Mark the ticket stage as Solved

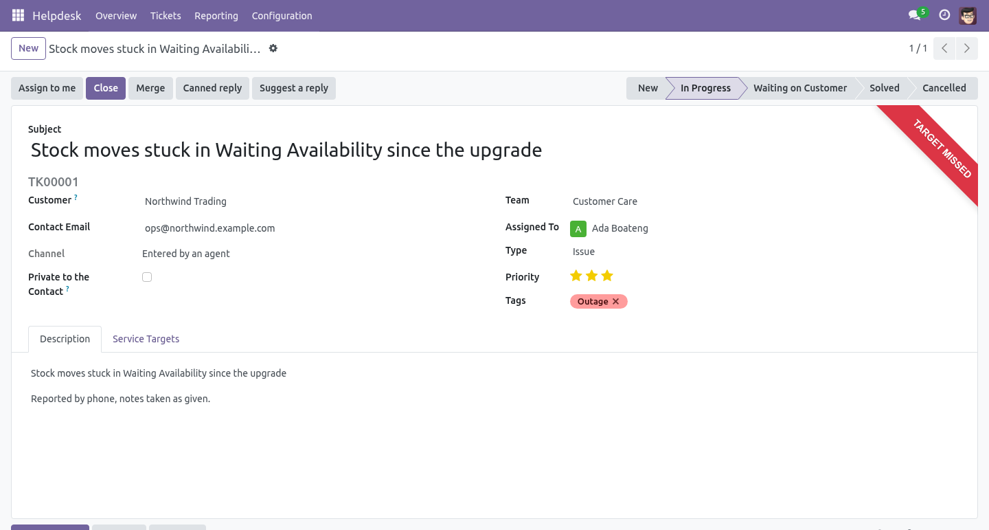point(885,88)
